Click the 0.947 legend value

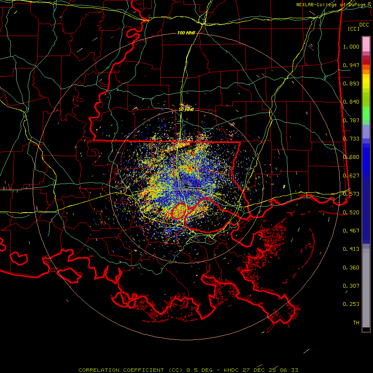(x=351, y=65)
